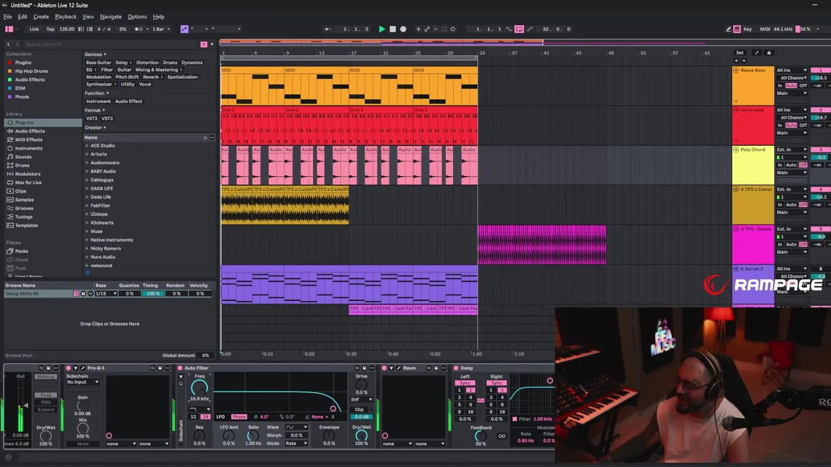
Task: Click the Follow playback arrow icon
Action: point(328,29)
